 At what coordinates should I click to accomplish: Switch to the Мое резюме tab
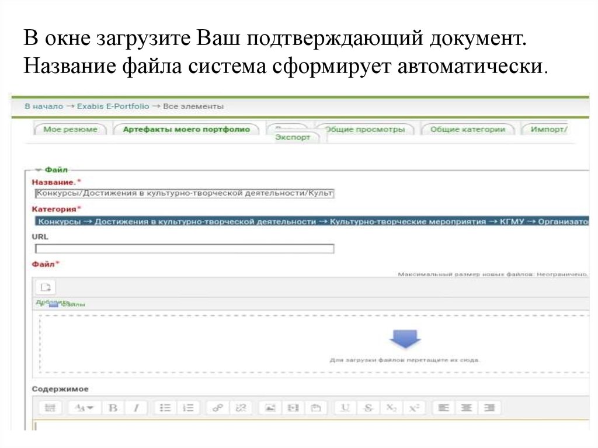point(70,130)
